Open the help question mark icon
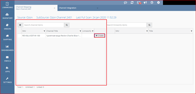The width and height of the screenshot is (196, 94). pos(152,3)
